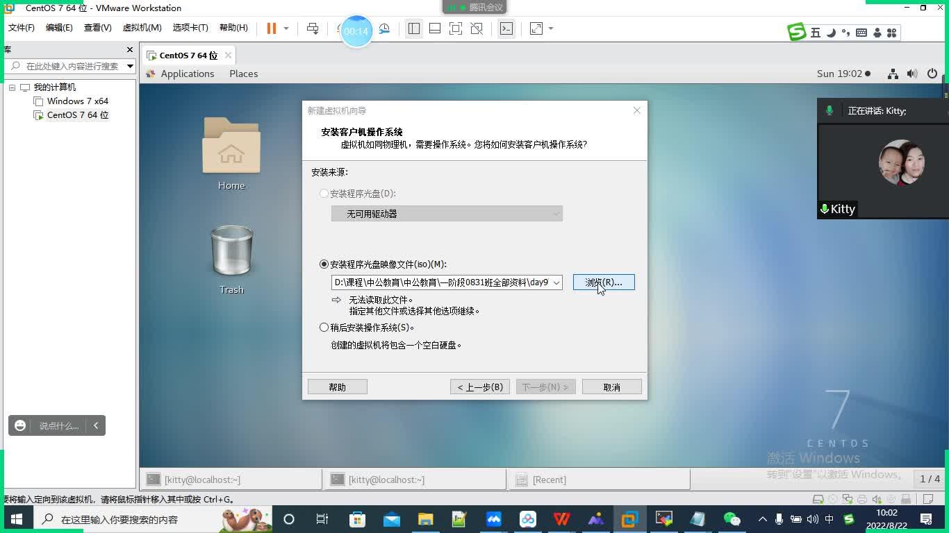Open the console view toolbar icon
Screen dimensions: 949x533
(506, 28)
